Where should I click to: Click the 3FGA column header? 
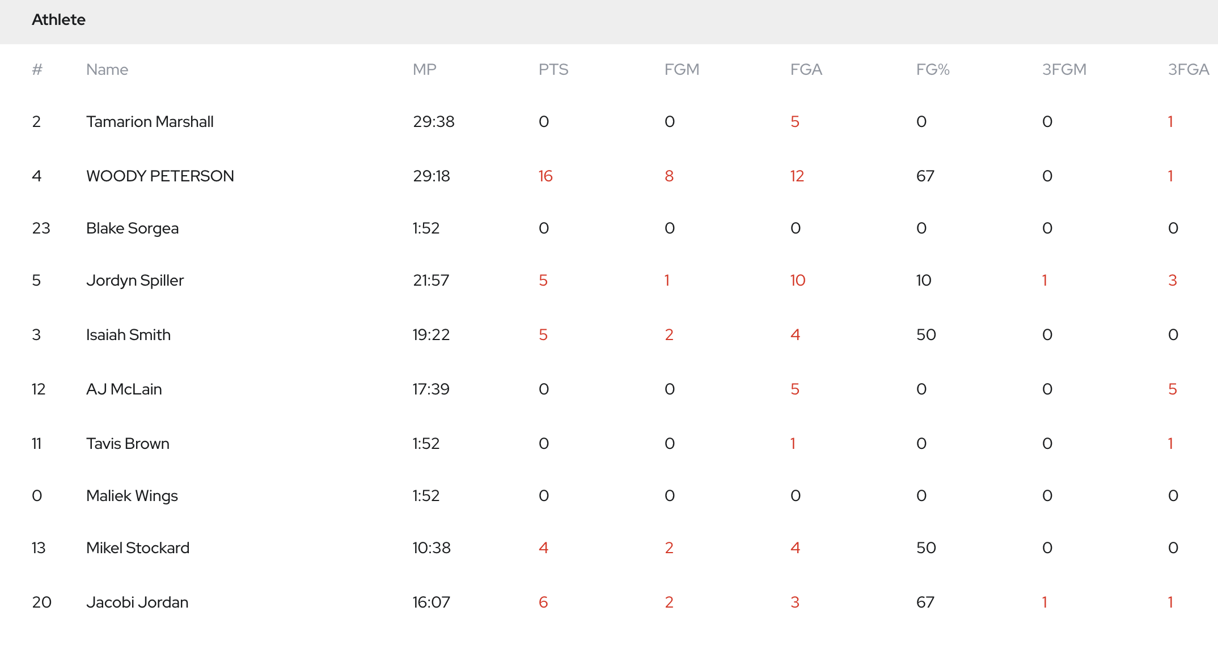[1188, 69]
